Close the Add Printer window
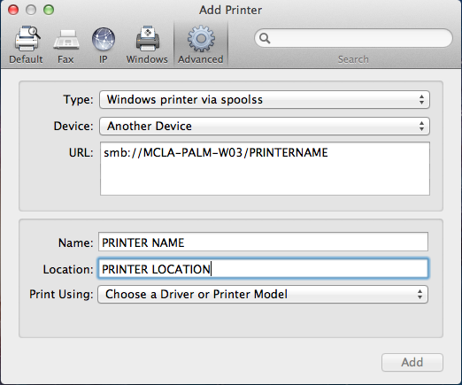Screen dimensions: 462x385 tap(13, 10)
